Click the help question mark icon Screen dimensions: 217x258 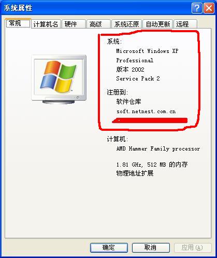[x=197, y=8]
